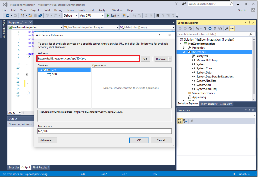This screenshot has height=177, width=258.
Task: Pin the Program.cs tab
Action: click(26, 22)
